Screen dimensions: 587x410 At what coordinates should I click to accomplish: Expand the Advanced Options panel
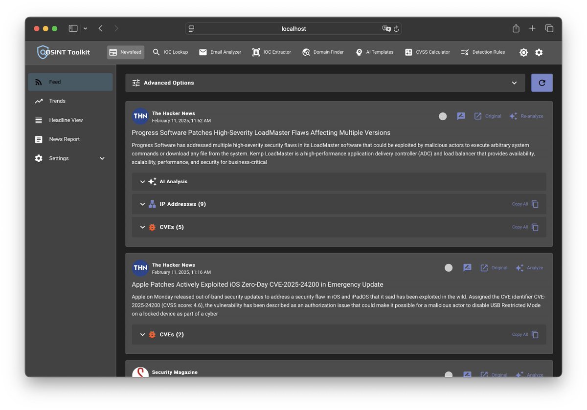pyautogui.click(x=326, y=83)
